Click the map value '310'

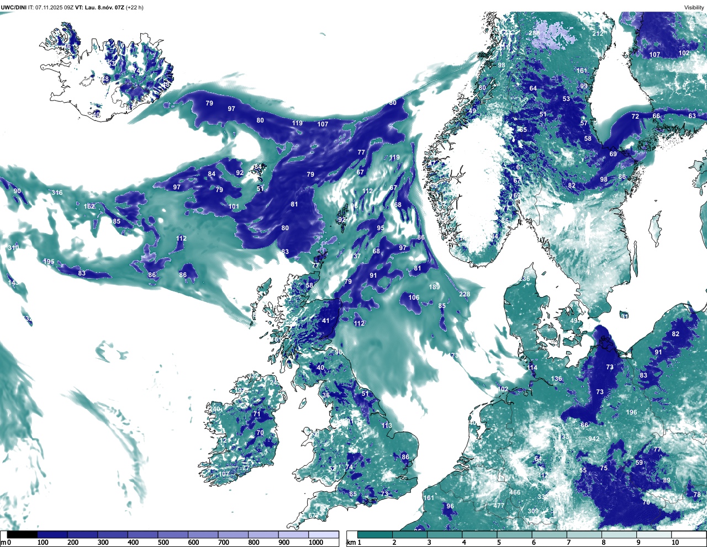(x=13, y=248)
